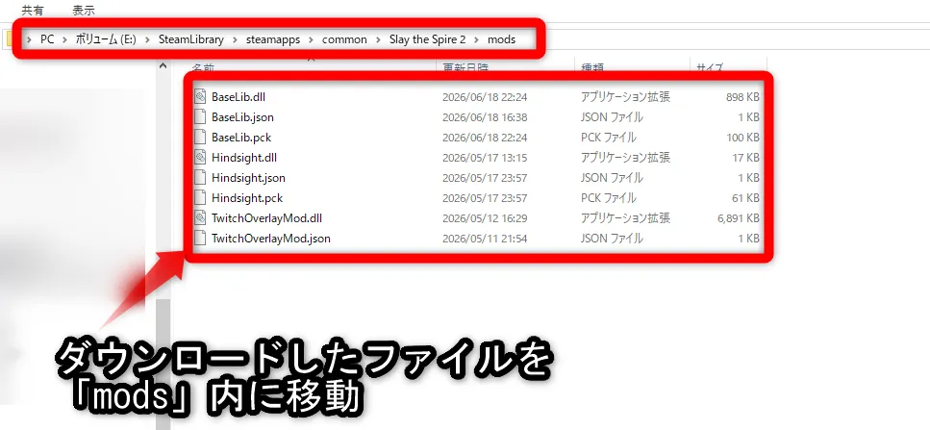Expand chevron left of PC

[30, 39]
